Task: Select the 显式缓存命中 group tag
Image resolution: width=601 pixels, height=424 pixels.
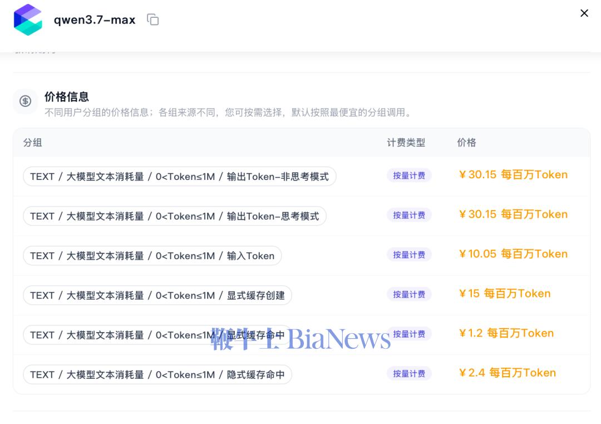Action: pyautogui.click(x=157, y=335)
